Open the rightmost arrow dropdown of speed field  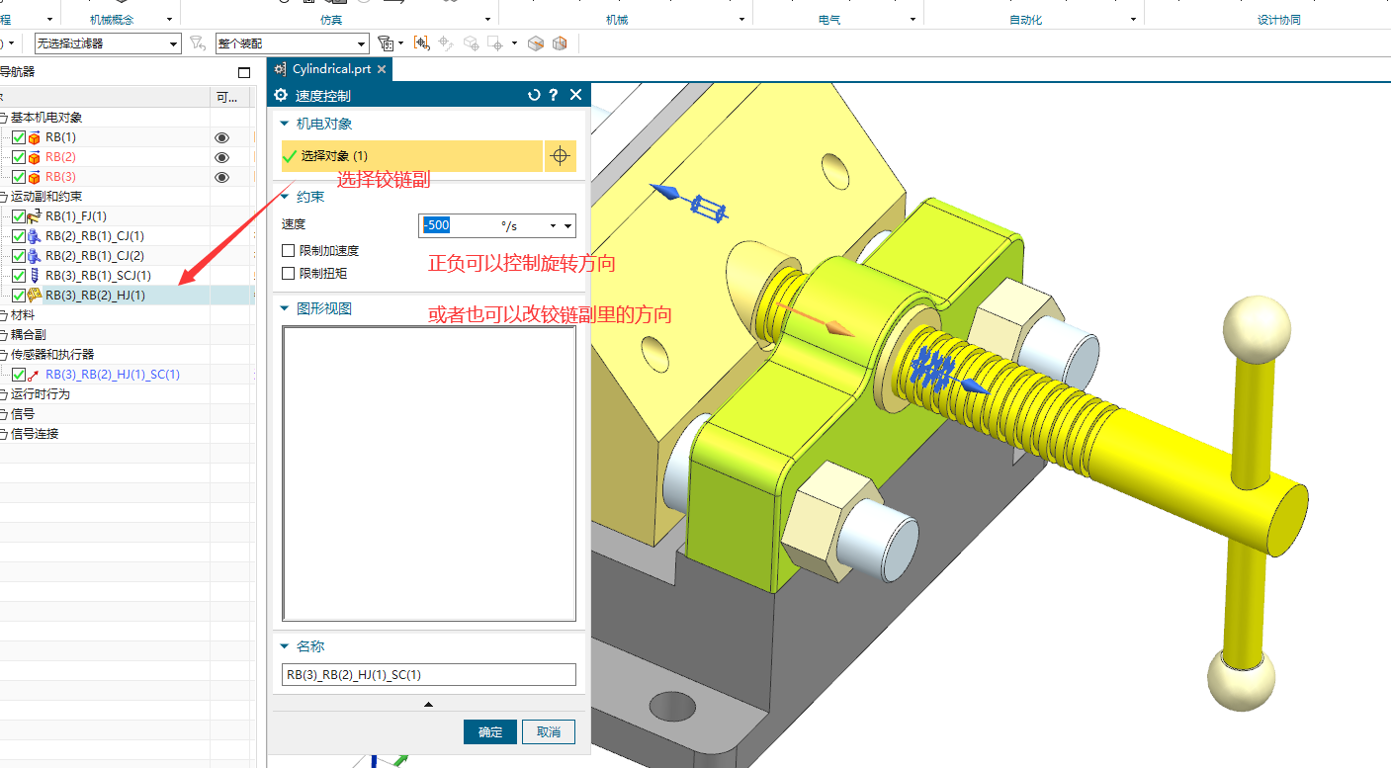click(568, 226)
